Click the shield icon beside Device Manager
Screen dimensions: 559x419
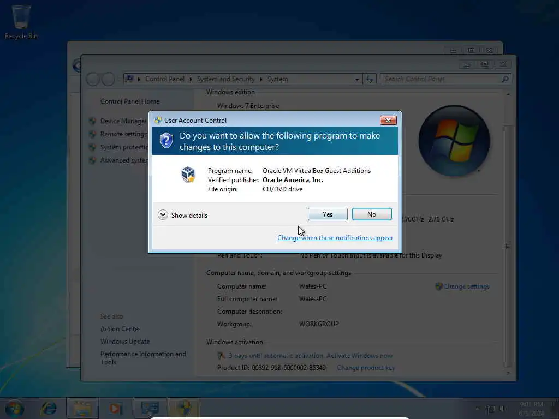[92, 121]
